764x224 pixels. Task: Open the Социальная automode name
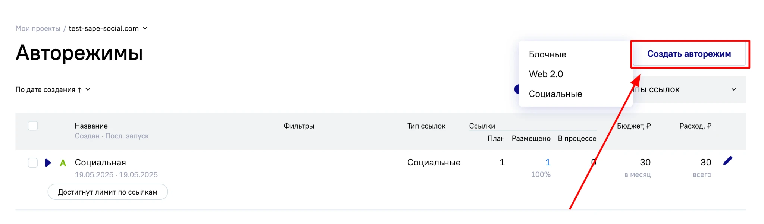click(x=100, y=163)
